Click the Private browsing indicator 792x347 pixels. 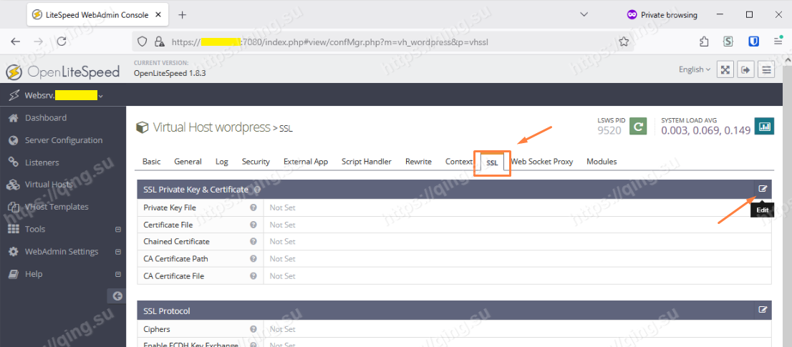pos(662,15)
